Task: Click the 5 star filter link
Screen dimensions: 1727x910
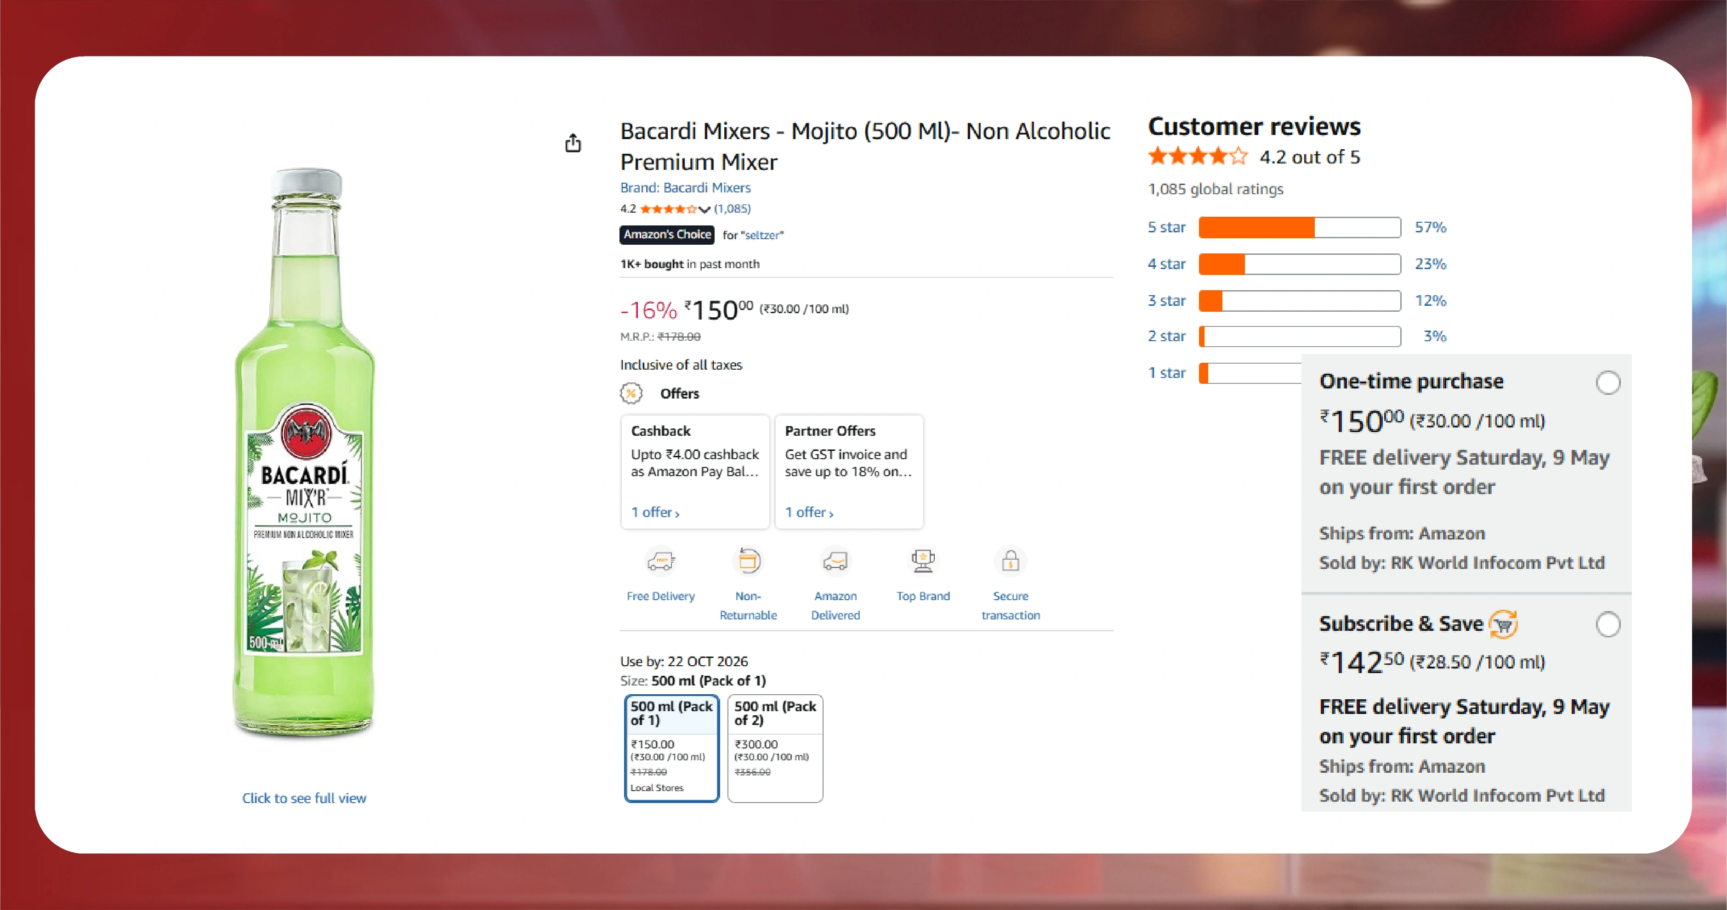Action: point(1166,227)
